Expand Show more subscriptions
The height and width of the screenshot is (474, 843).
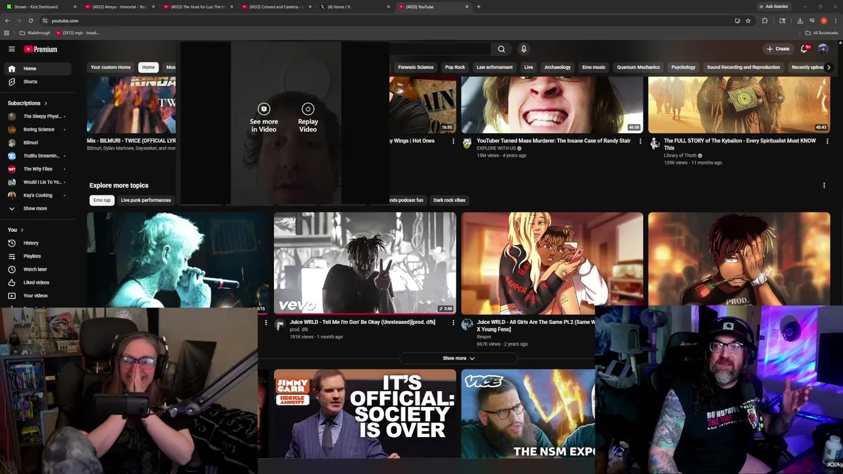point(38,209)
